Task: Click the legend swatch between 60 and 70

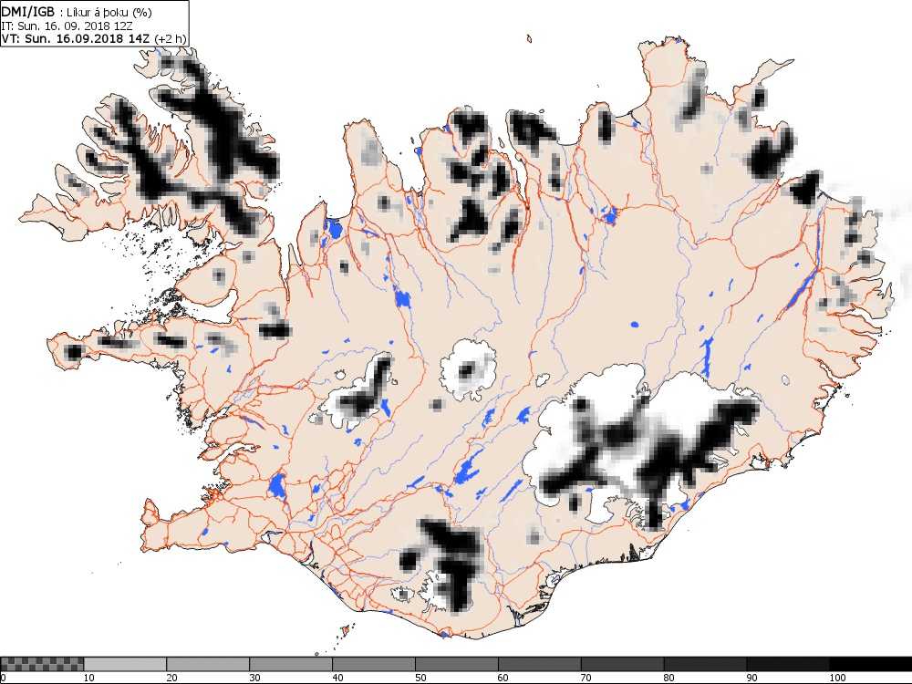Action: (x=540, y=664)
